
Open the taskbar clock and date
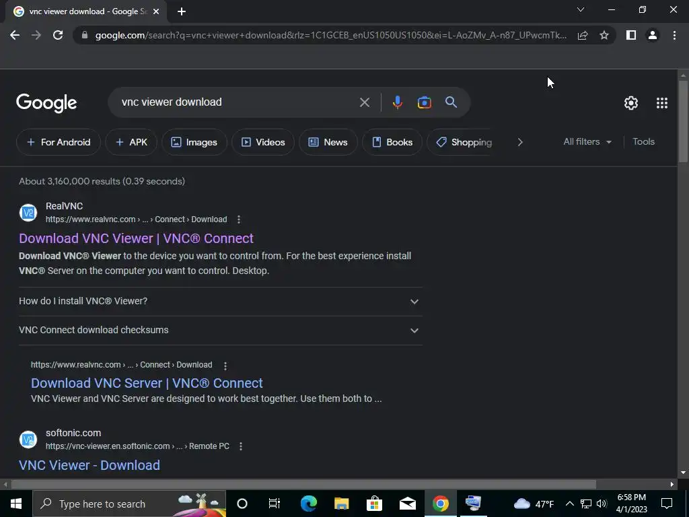click(x=631, y=504)
